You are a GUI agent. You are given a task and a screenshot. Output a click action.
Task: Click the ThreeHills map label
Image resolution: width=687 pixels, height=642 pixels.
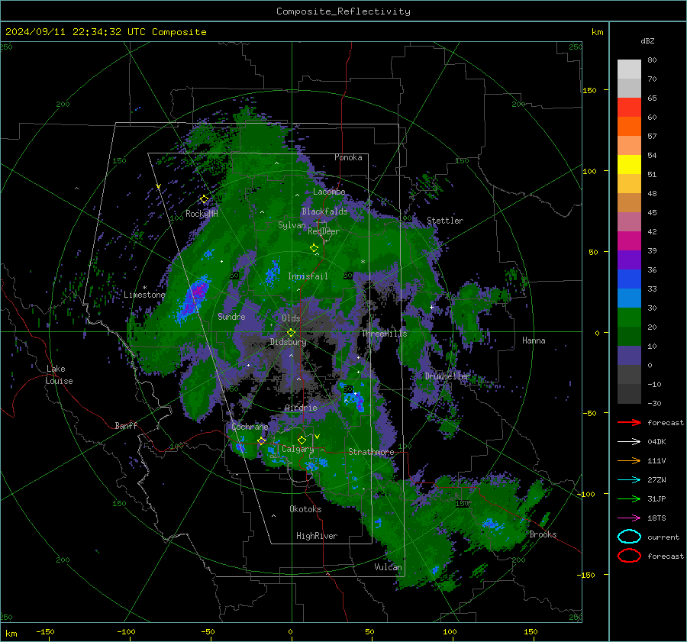point(384,334)
